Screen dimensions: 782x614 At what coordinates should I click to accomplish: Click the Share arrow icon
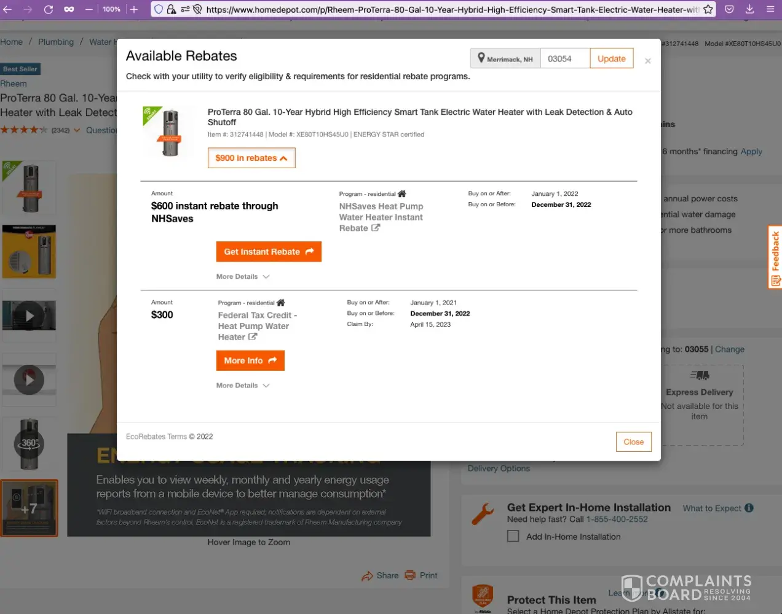pyautogui.click(x=367, y=576)
